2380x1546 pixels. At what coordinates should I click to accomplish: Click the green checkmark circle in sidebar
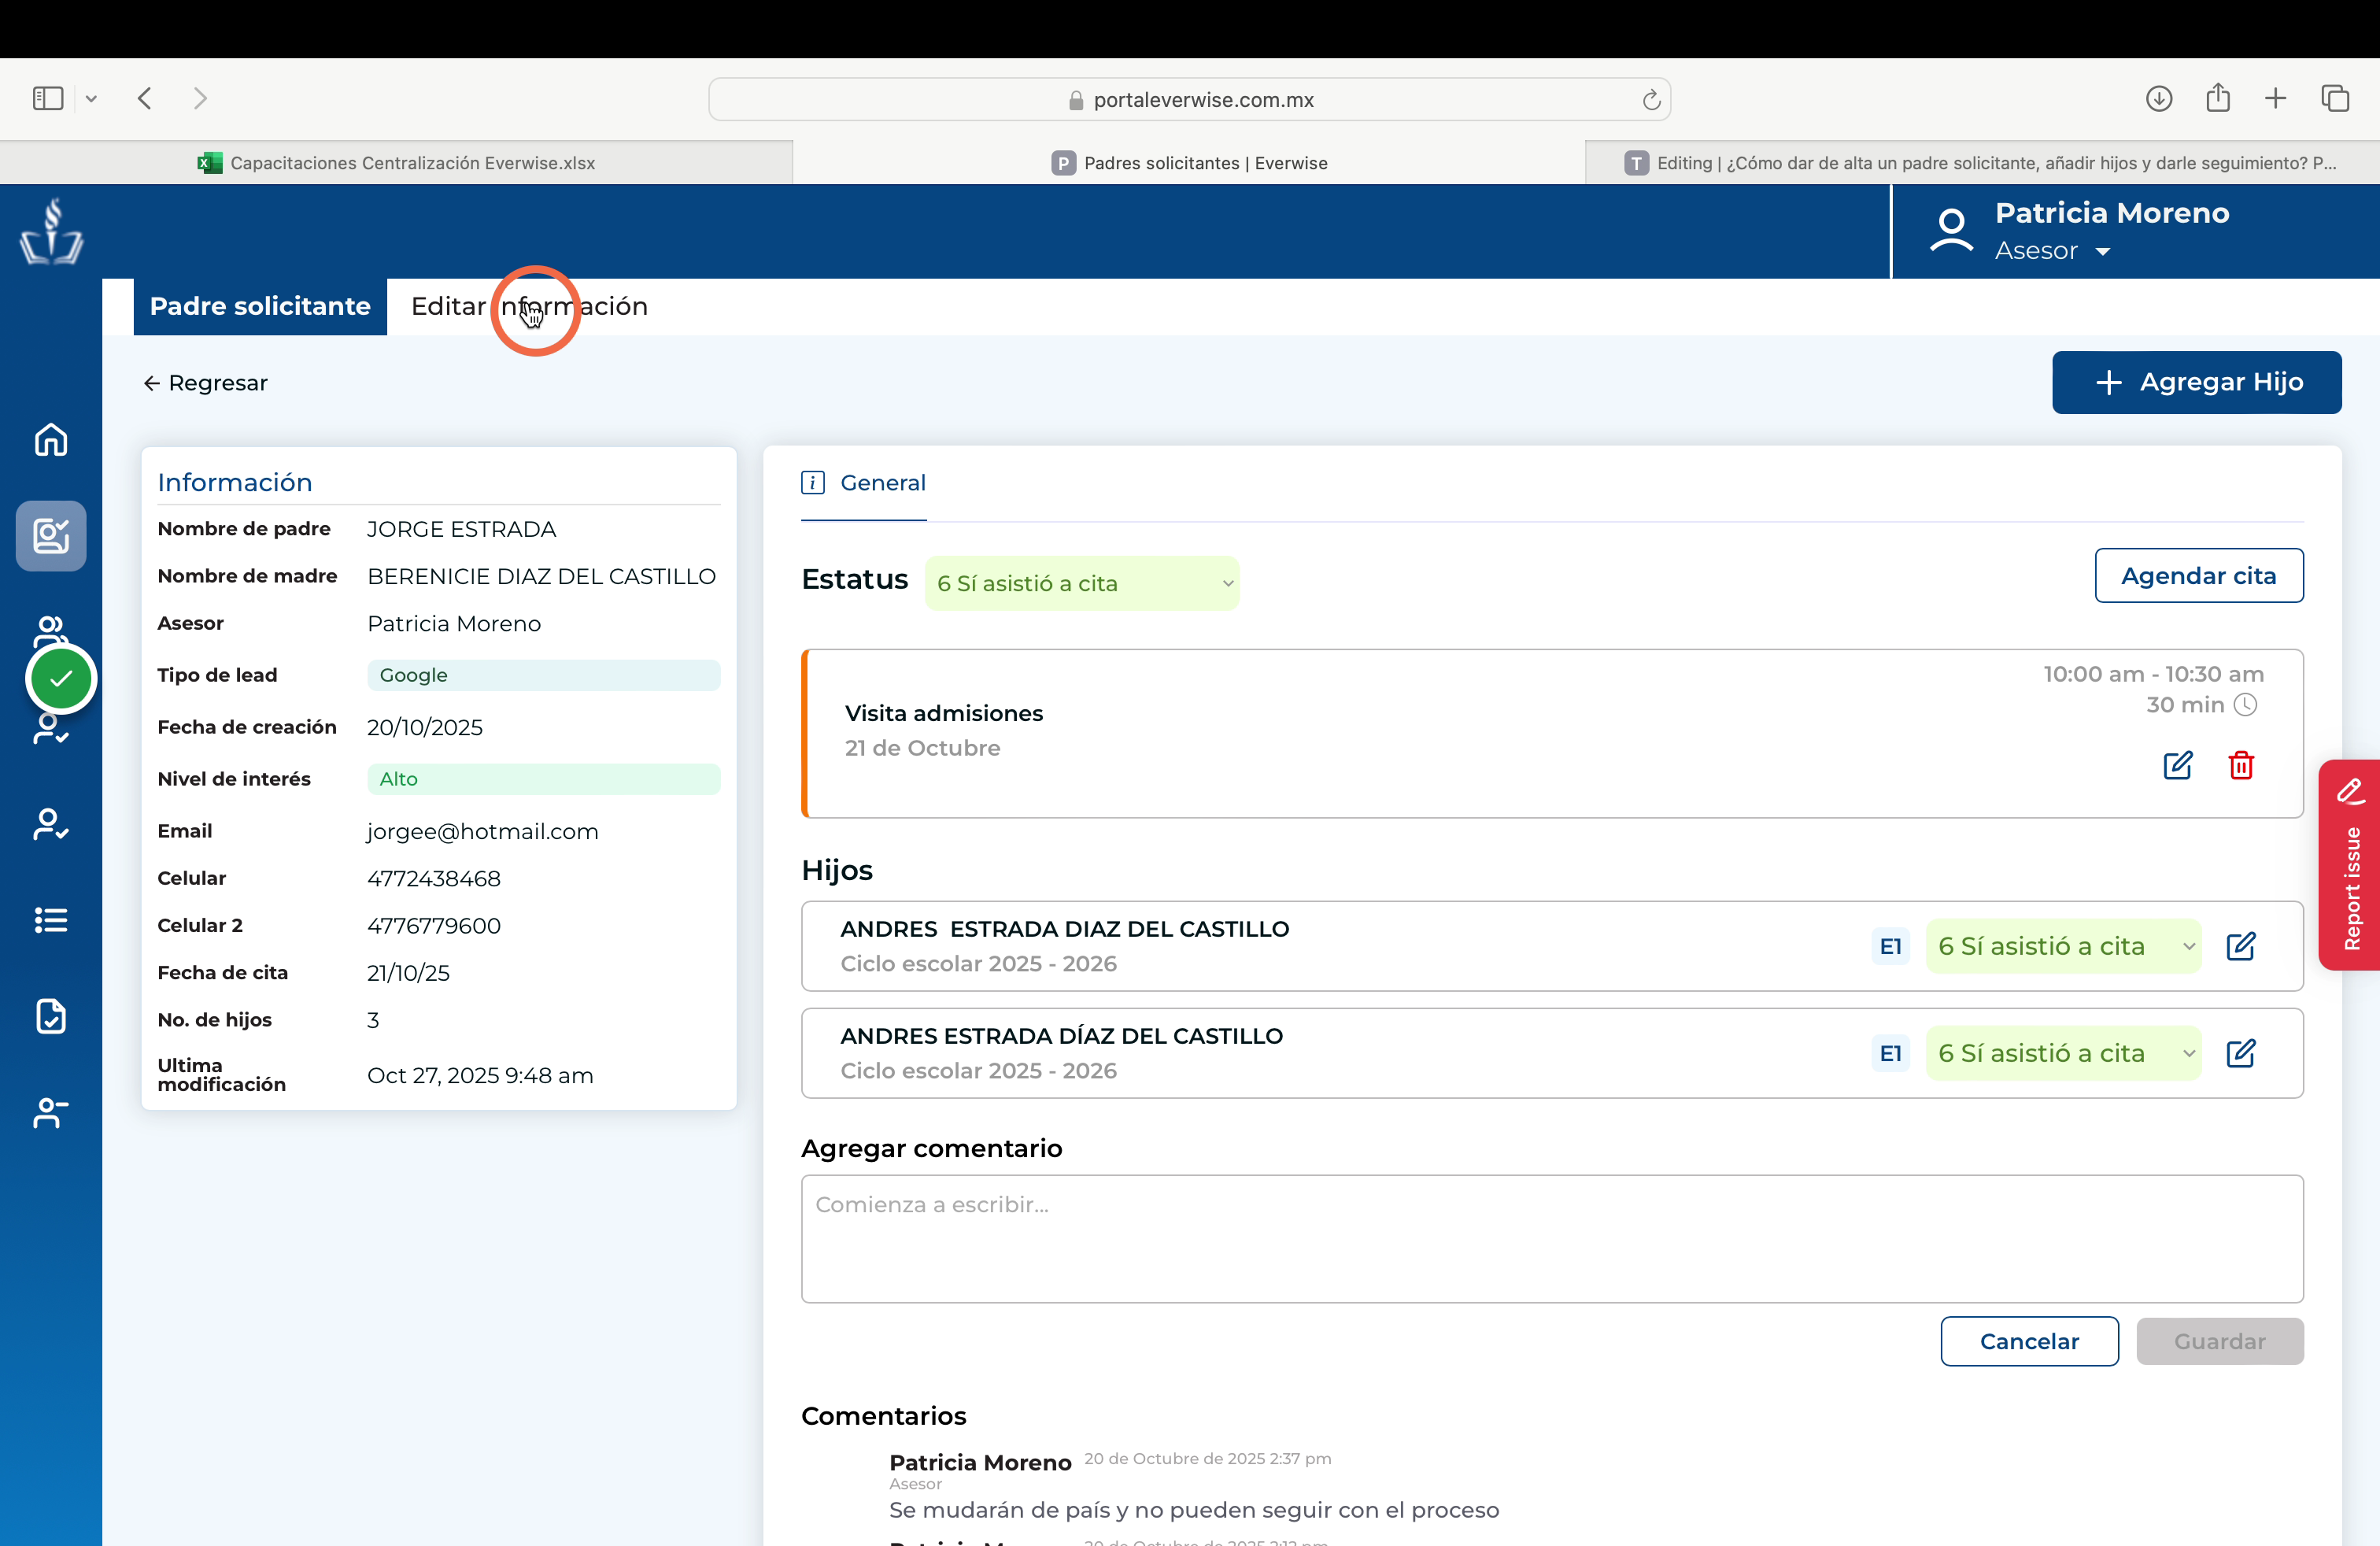click(x=61, y=679)
